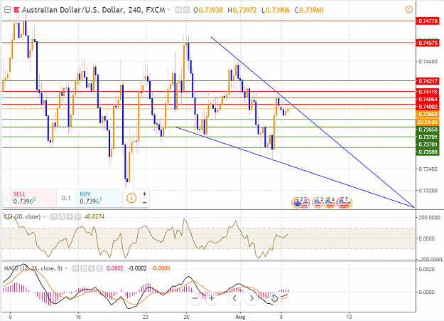Open MACD indicator settings gear

click(x=84, y=268)
